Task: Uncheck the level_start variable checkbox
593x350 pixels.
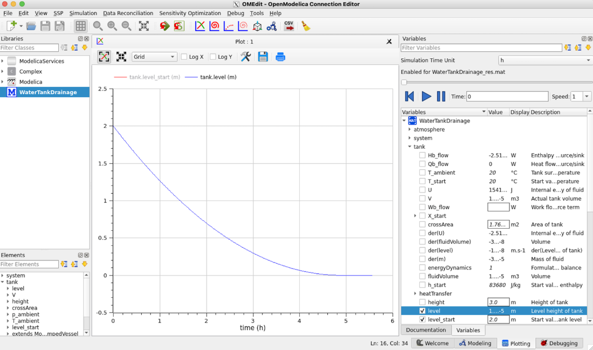Action: coord(423,319)
